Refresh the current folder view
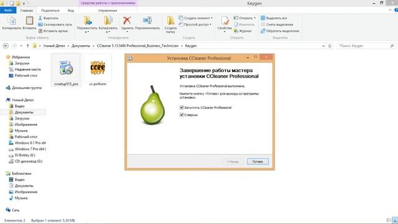The image size is (398, 224). [330, 46]
